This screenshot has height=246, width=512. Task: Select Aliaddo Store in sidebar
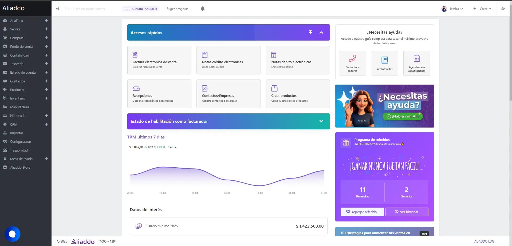click(20, 168)
